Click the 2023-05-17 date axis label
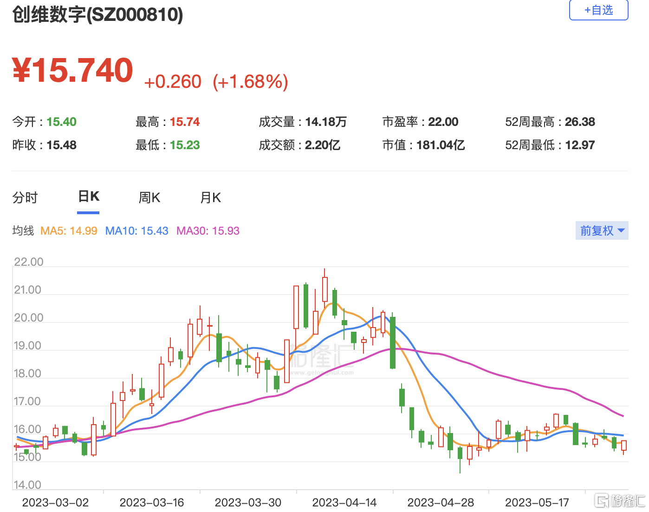Viewport: 649px width, 512px height. pyautogui.click(x=537, y=503)
